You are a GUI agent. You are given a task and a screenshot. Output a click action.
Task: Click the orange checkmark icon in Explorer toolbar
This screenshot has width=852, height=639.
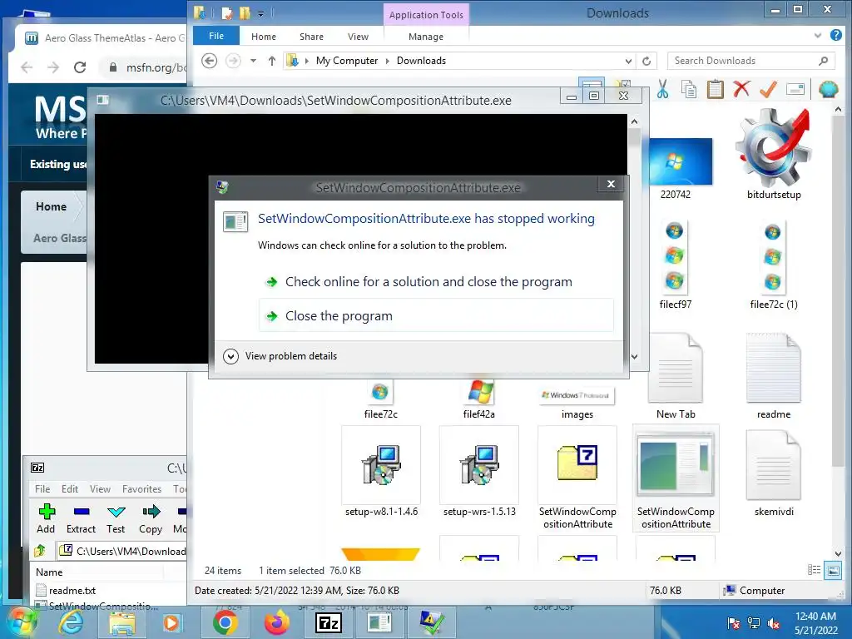768,89
